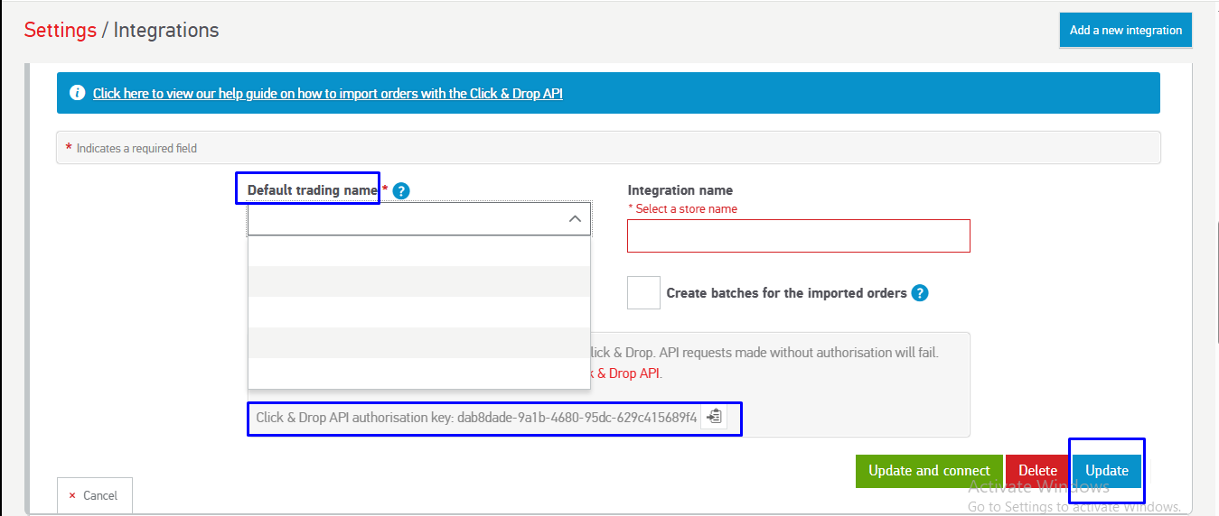
Task: Go to Settings via the breadcrumb
Action: 60,30
